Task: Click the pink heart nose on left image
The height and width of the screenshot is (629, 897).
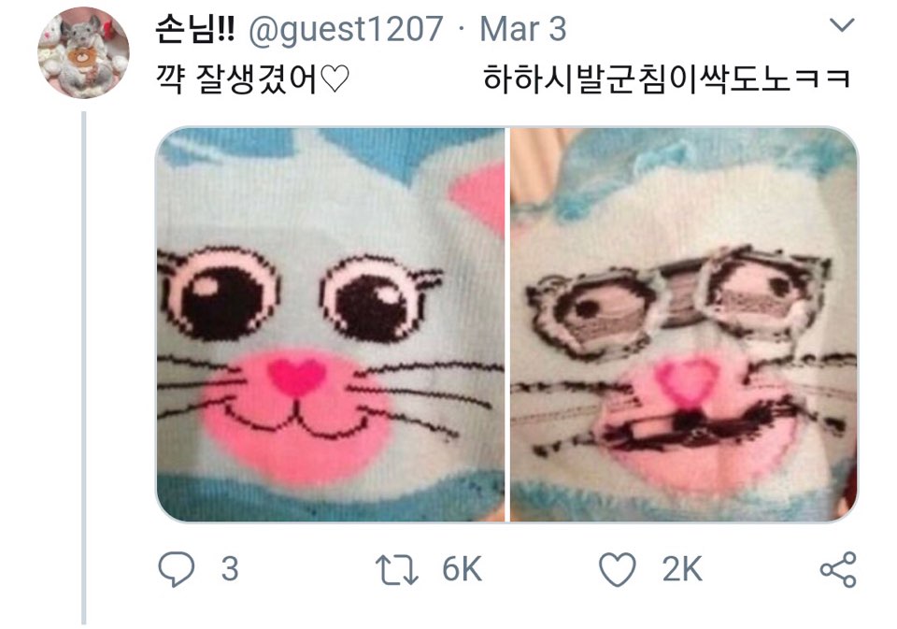Action: pos(296,376)
